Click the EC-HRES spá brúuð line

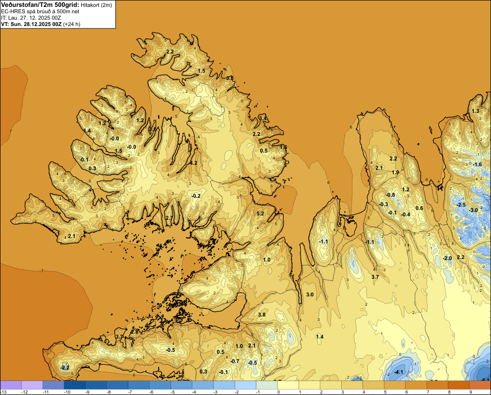[x=40, y=12]
